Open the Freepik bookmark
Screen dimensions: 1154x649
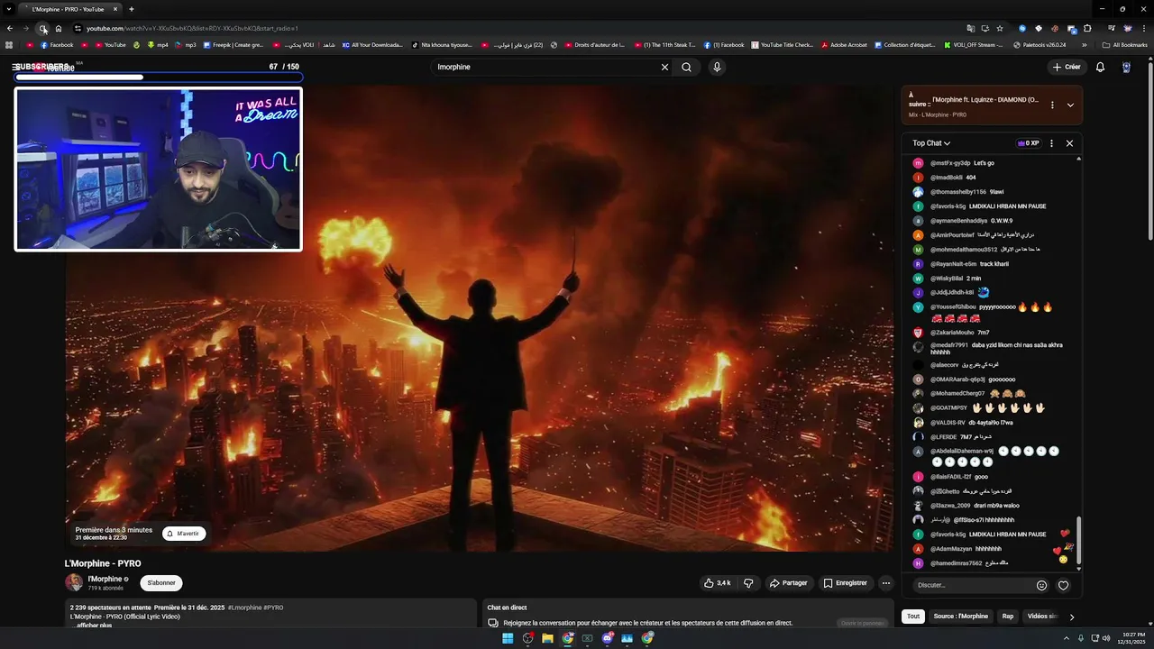234,44
